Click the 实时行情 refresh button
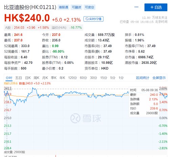 93,19
